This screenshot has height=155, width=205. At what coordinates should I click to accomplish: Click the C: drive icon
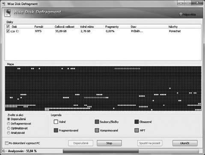tap(13, 31)
